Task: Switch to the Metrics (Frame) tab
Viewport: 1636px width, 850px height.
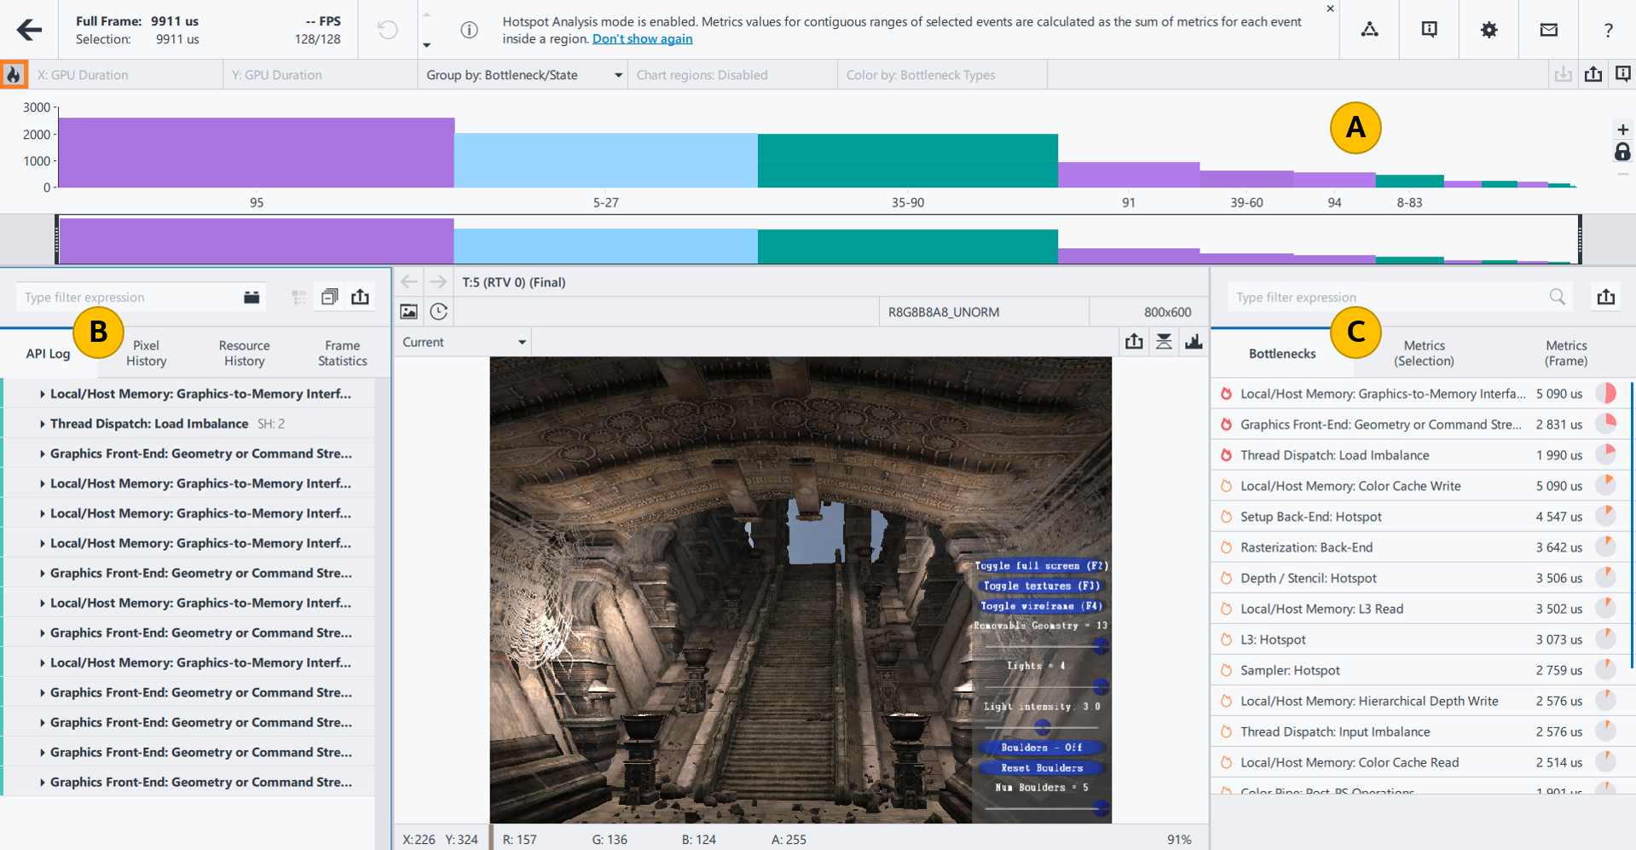Action: pyautogui.click(x=1565, y=353)
